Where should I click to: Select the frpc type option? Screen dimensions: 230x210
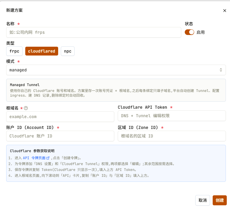(x=14, y=51)
